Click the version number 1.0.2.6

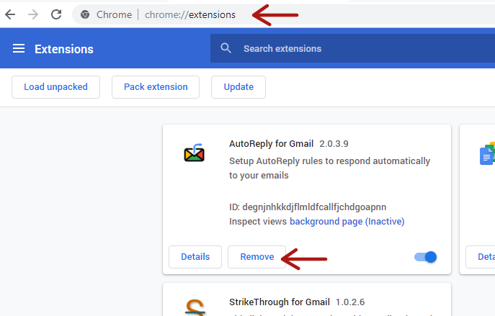click(350, 302)
